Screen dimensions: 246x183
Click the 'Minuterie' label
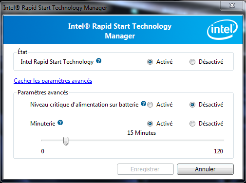[x=43, y=124]
